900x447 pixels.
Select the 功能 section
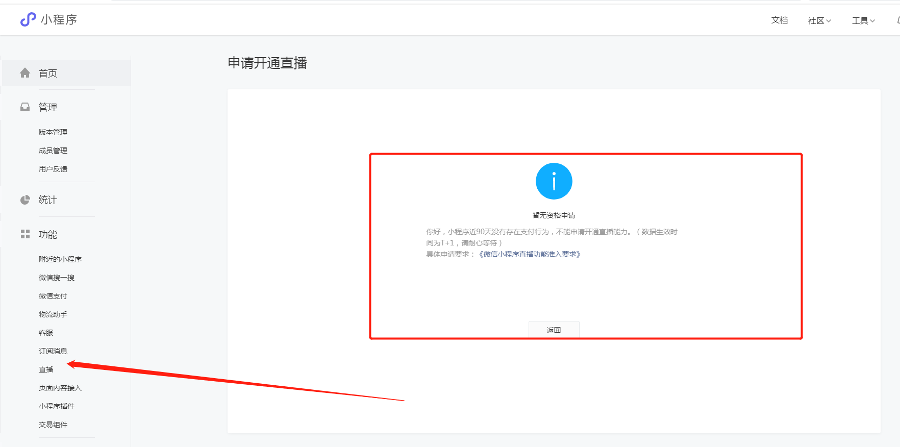point(48,234)
